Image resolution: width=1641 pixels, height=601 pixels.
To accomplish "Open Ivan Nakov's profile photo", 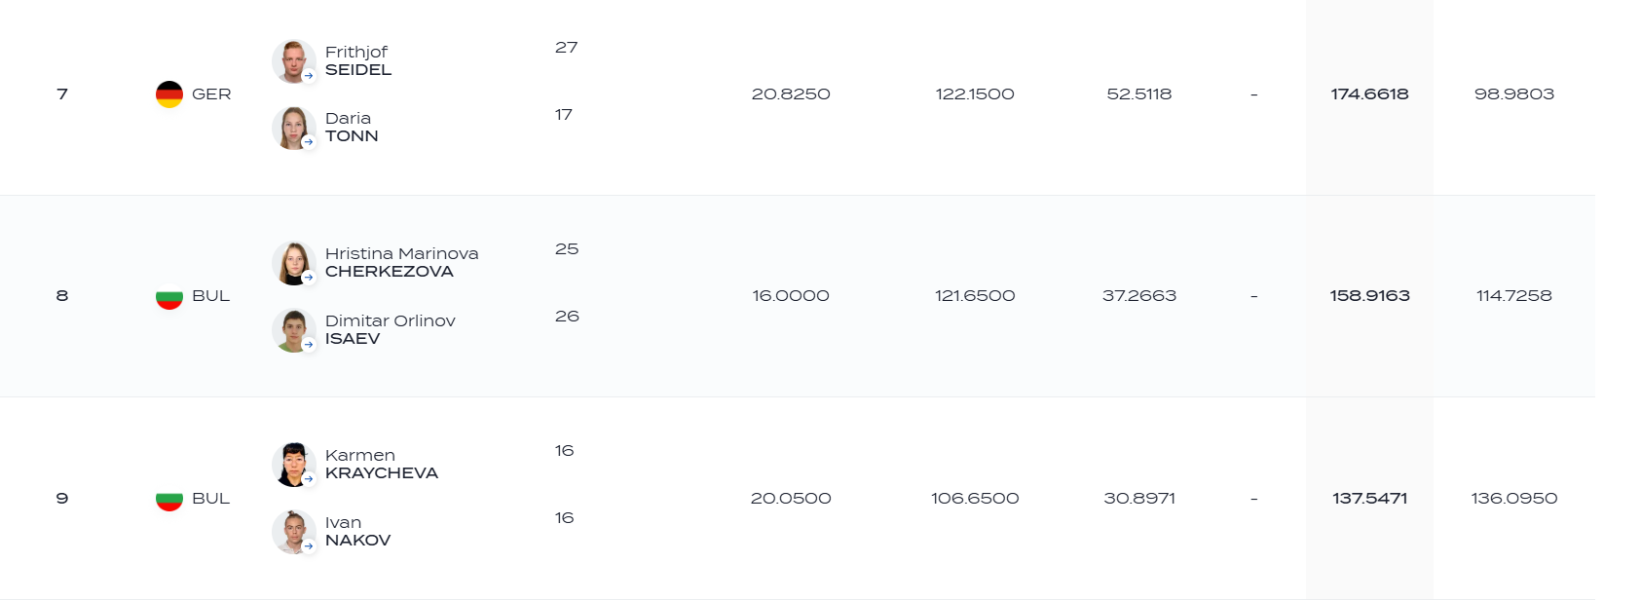I will point(293,532).
